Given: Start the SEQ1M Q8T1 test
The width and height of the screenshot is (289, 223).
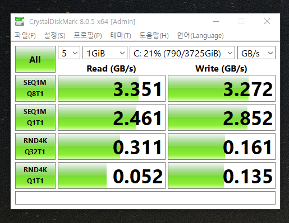Looking at the screenshot, I should coord(35,88).
